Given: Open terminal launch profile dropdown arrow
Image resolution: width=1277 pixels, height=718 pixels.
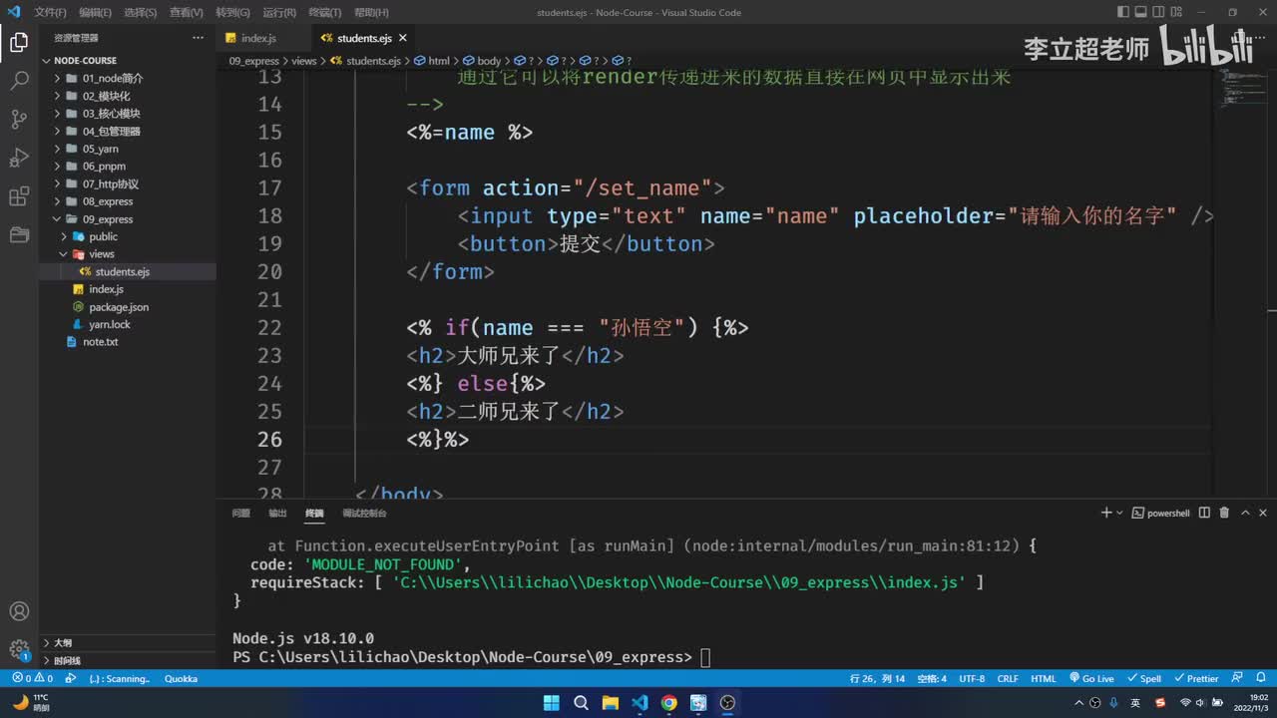Looking at the screenshot, I should (x=1119, y=513).
